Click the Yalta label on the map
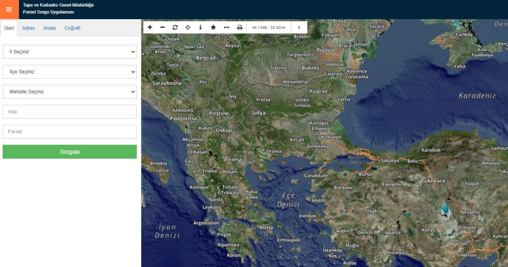 click(460, 66)
